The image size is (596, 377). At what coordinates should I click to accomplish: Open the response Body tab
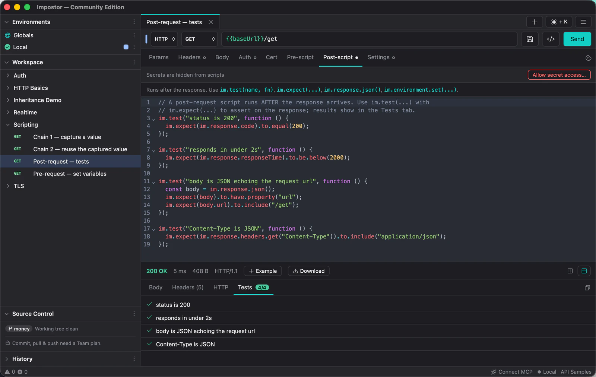pos(156,287)
